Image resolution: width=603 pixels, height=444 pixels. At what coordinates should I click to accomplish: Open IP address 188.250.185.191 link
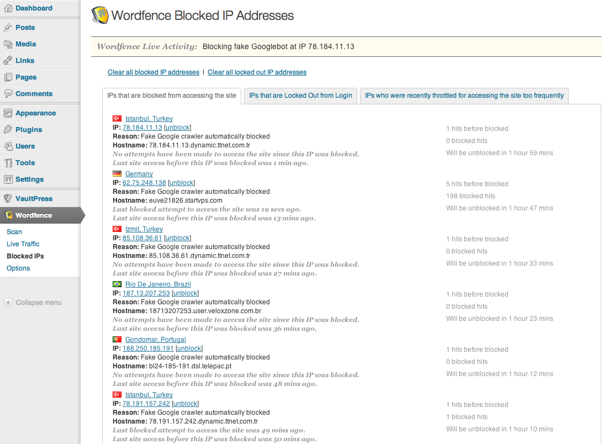(x=148, y=348)
